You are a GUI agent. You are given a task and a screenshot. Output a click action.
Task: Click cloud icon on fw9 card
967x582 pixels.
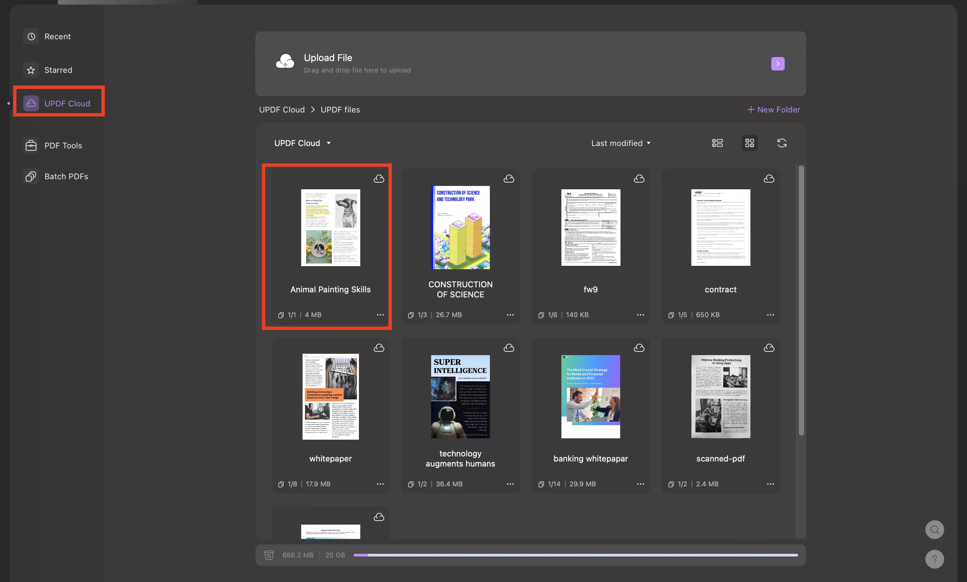(639, 179)
